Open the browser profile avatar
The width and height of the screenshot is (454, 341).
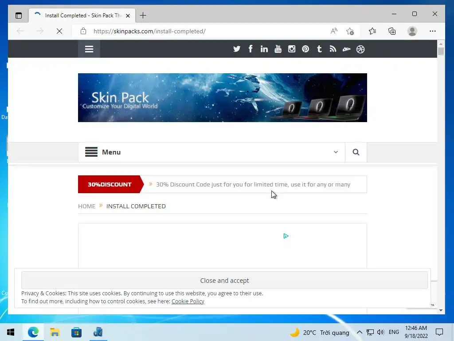pyautogui.click(x=412, y=31)
